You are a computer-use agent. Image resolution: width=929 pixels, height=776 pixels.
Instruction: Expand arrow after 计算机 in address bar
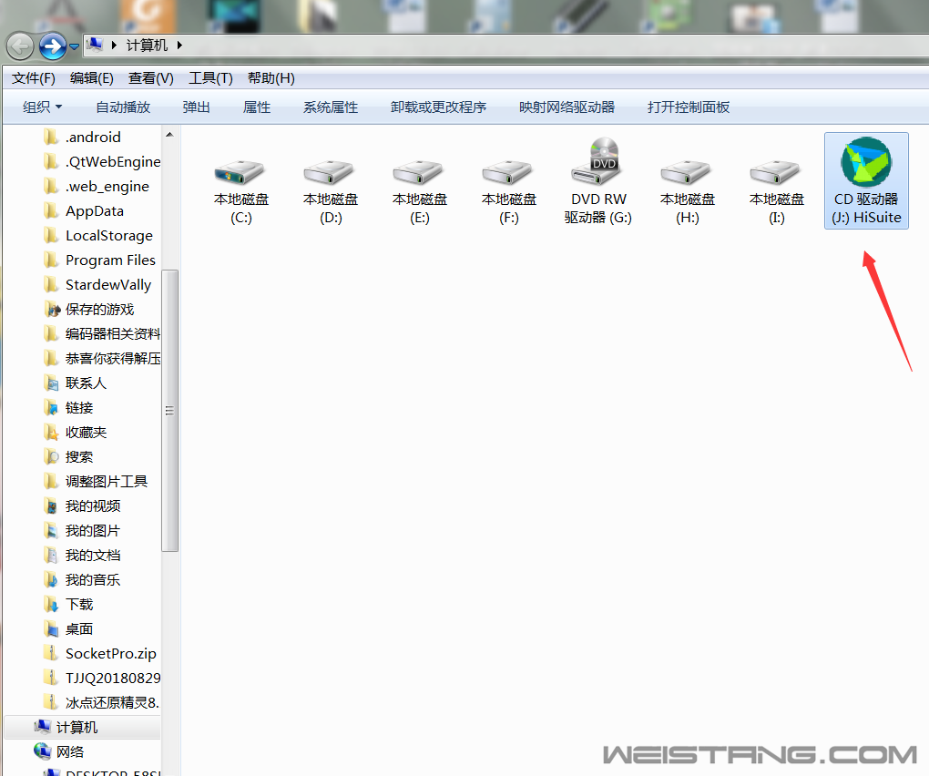[179, 45]
